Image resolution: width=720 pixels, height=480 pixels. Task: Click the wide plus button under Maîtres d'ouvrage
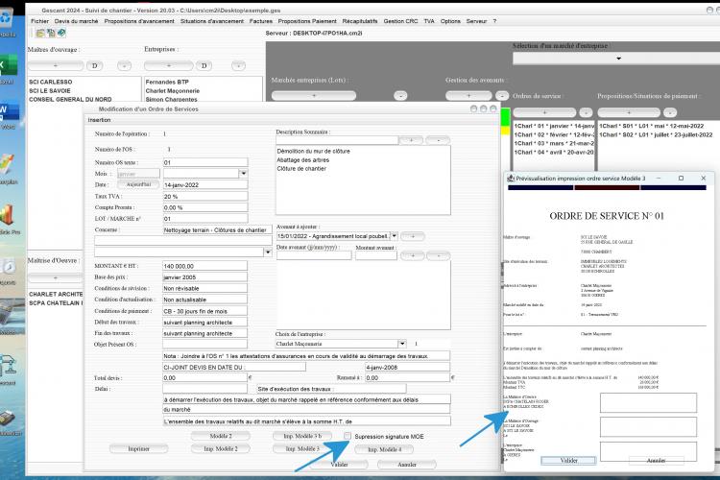[x=56, y=65]
